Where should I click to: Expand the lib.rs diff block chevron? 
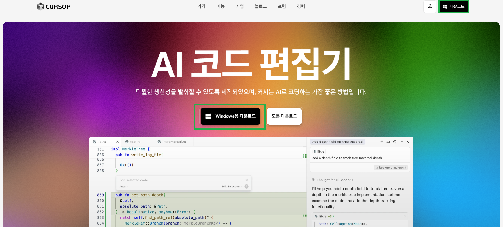[405, 216]
